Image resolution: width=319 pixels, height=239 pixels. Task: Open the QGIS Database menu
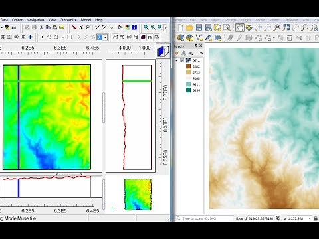tap(291, 20)
